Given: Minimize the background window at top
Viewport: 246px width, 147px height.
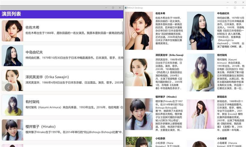Looking at the screenshot, I should click(228, 2).
